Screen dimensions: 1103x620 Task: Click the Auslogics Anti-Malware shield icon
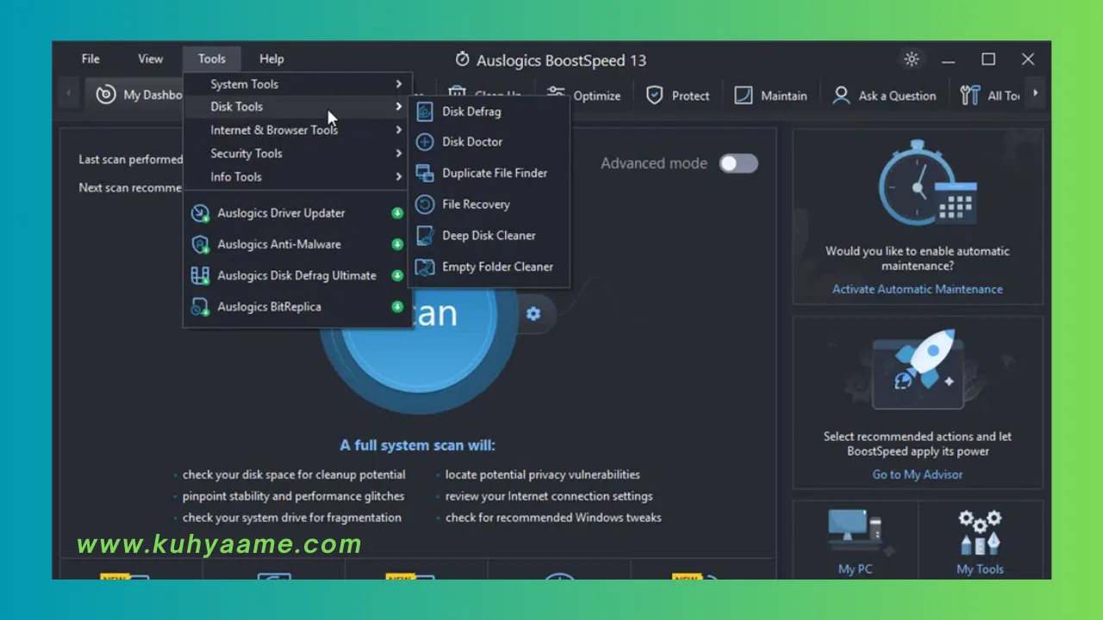200,245
